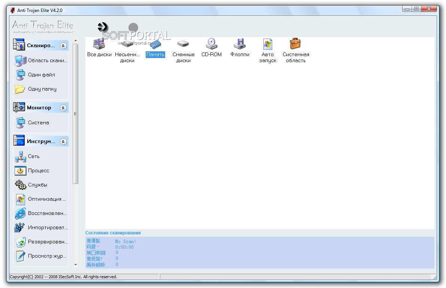Click the Один файл scan icon
The width and height of the screenshot is (446, 288).
coord(21,75)
